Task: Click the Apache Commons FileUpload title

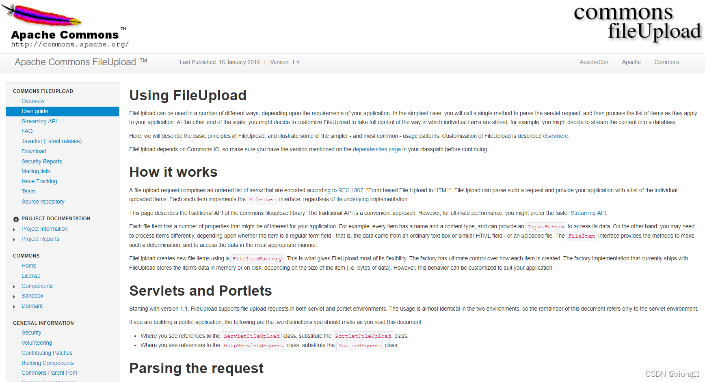Action: [x=81, y=62]
